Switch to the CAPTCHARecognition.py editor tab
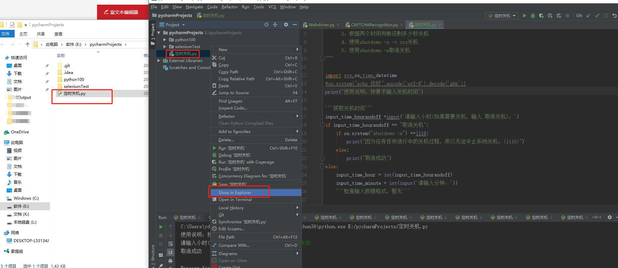Image resolution: width=618 pixels, height=268 pixels. click(x=374, y=25)
